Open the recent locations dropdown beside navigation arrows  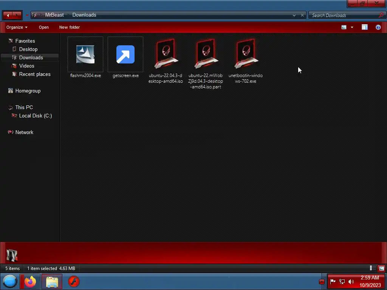[27, 15]
